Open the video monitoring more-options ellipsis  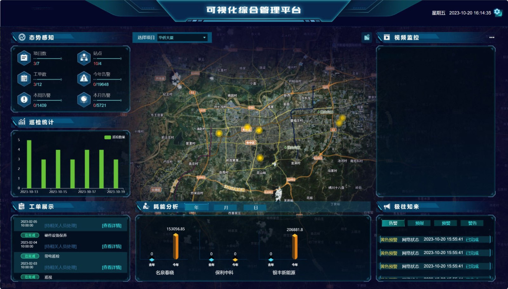[492, 38]
